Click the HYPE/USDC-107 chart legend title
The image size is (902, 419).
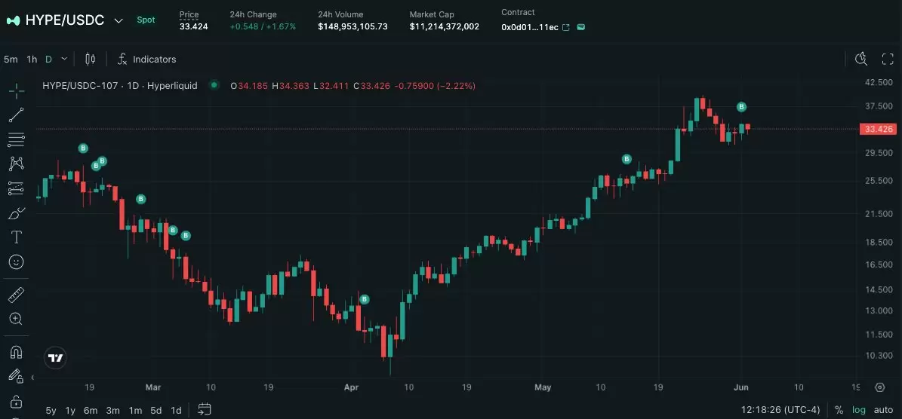pos(120,85)
